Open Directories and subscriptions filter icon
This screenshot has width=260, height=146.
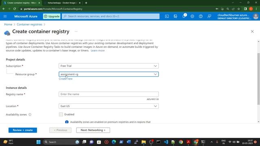[175, 16]
